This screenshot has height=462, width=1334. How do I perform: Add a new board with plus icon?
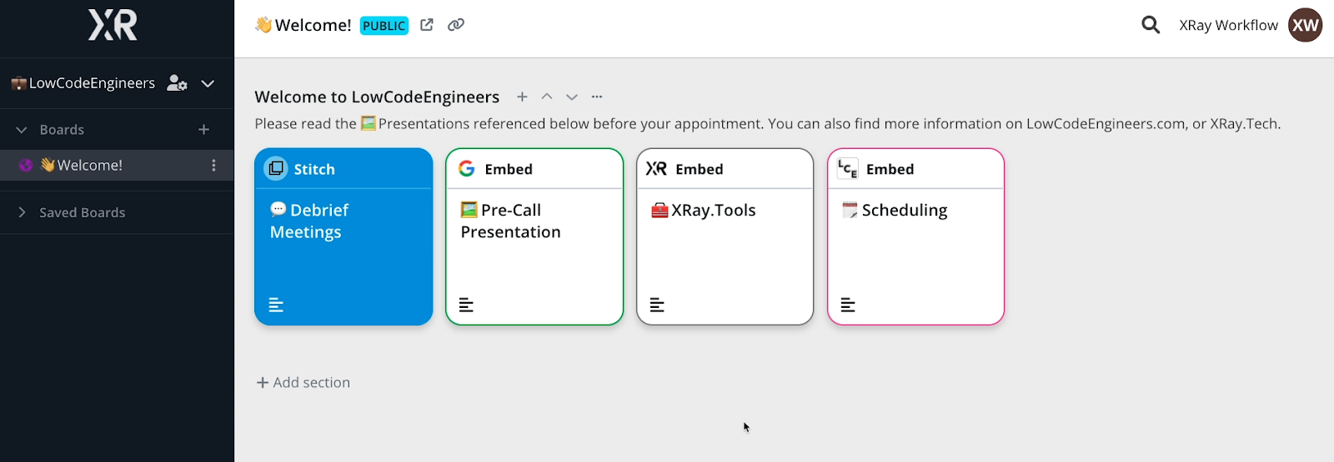pos(203,130)
